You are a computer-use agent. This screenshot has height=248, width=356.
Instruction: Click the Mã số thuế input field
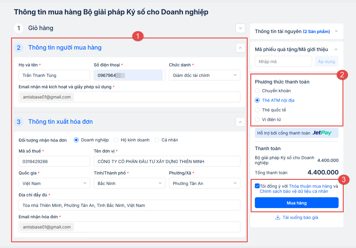(x=54, y=161)
